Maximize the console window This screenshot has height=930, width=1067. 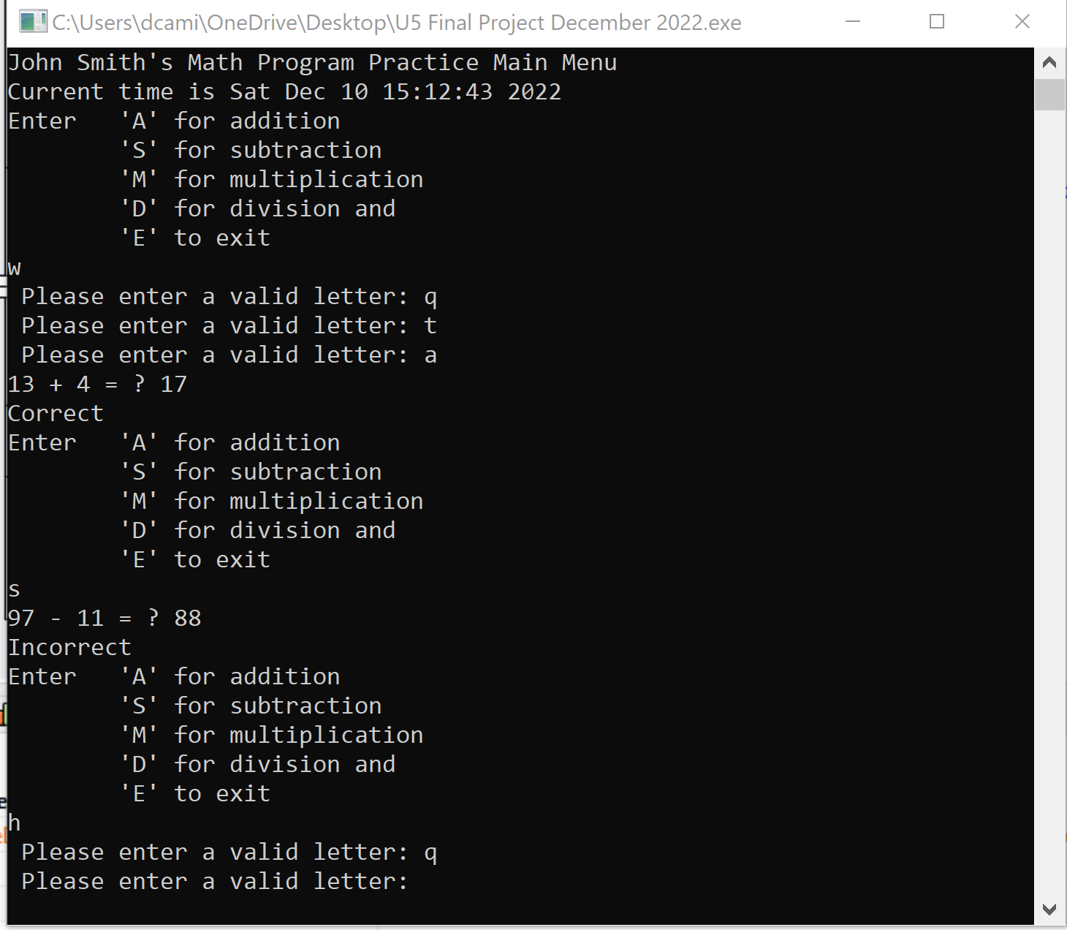(937, 22)
